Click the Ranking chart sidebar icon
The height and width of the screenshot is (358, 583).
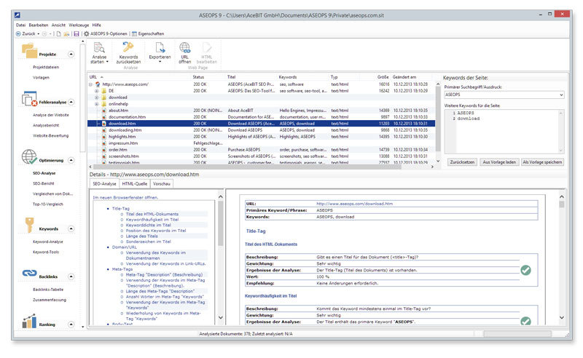click(x=29, y=322)
